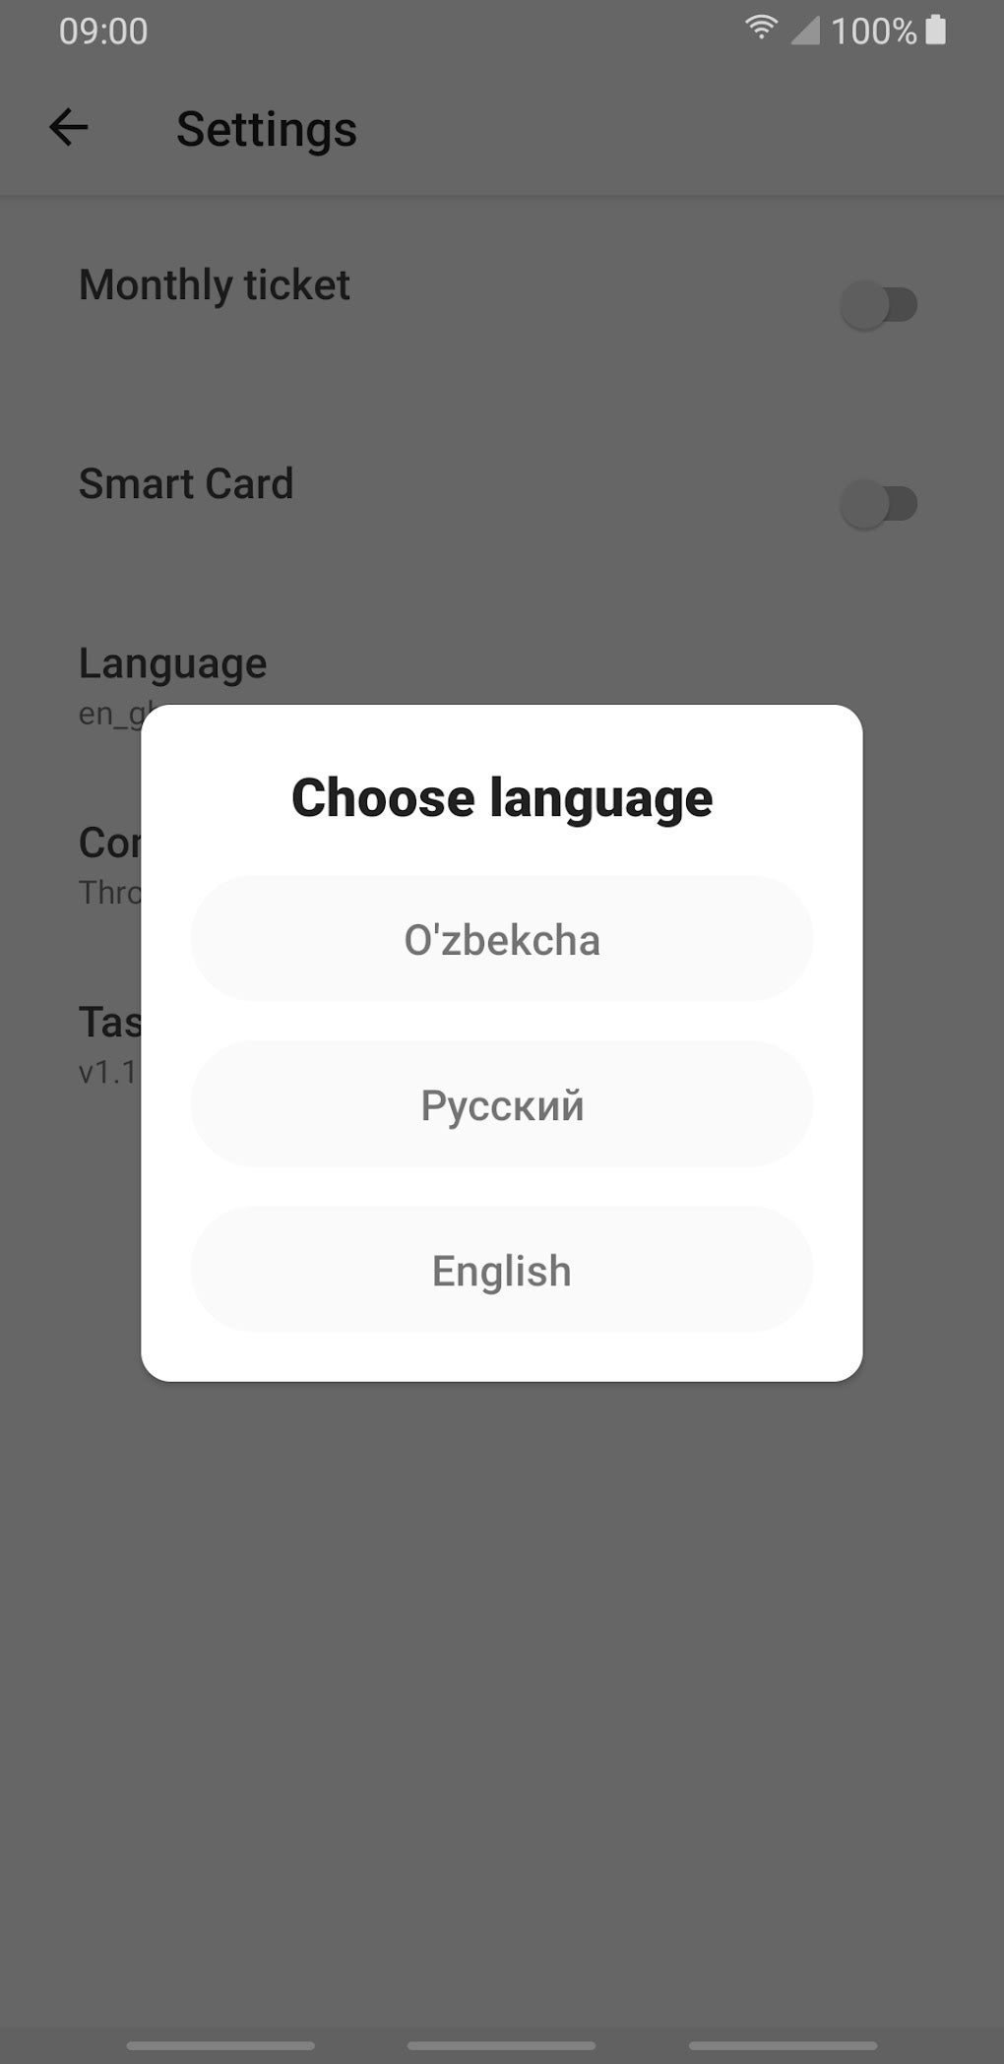
Task: Open the en_gb language option
Action: coord(111,711)
